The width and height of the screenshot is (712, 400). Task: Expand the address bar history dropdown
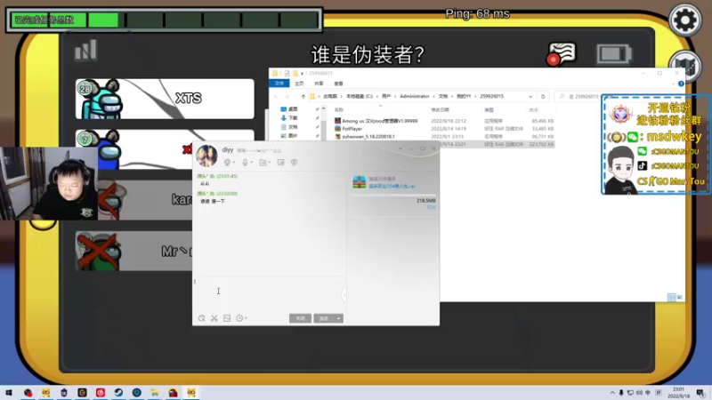tap(530, 97)
